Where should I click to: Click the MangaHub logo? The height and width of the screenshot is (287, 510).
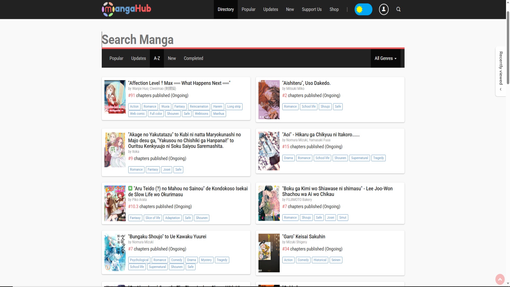[126, 9]
